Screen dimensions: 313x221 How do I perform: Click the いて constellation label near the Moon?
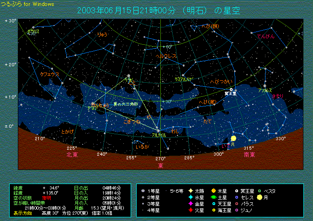(x=226, y=146)
